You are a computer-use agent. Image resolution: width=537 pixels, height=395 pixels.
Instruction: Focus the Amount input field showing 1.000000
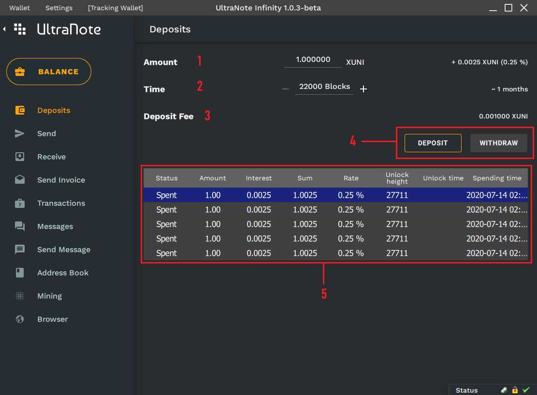click(x=313, y=60)
